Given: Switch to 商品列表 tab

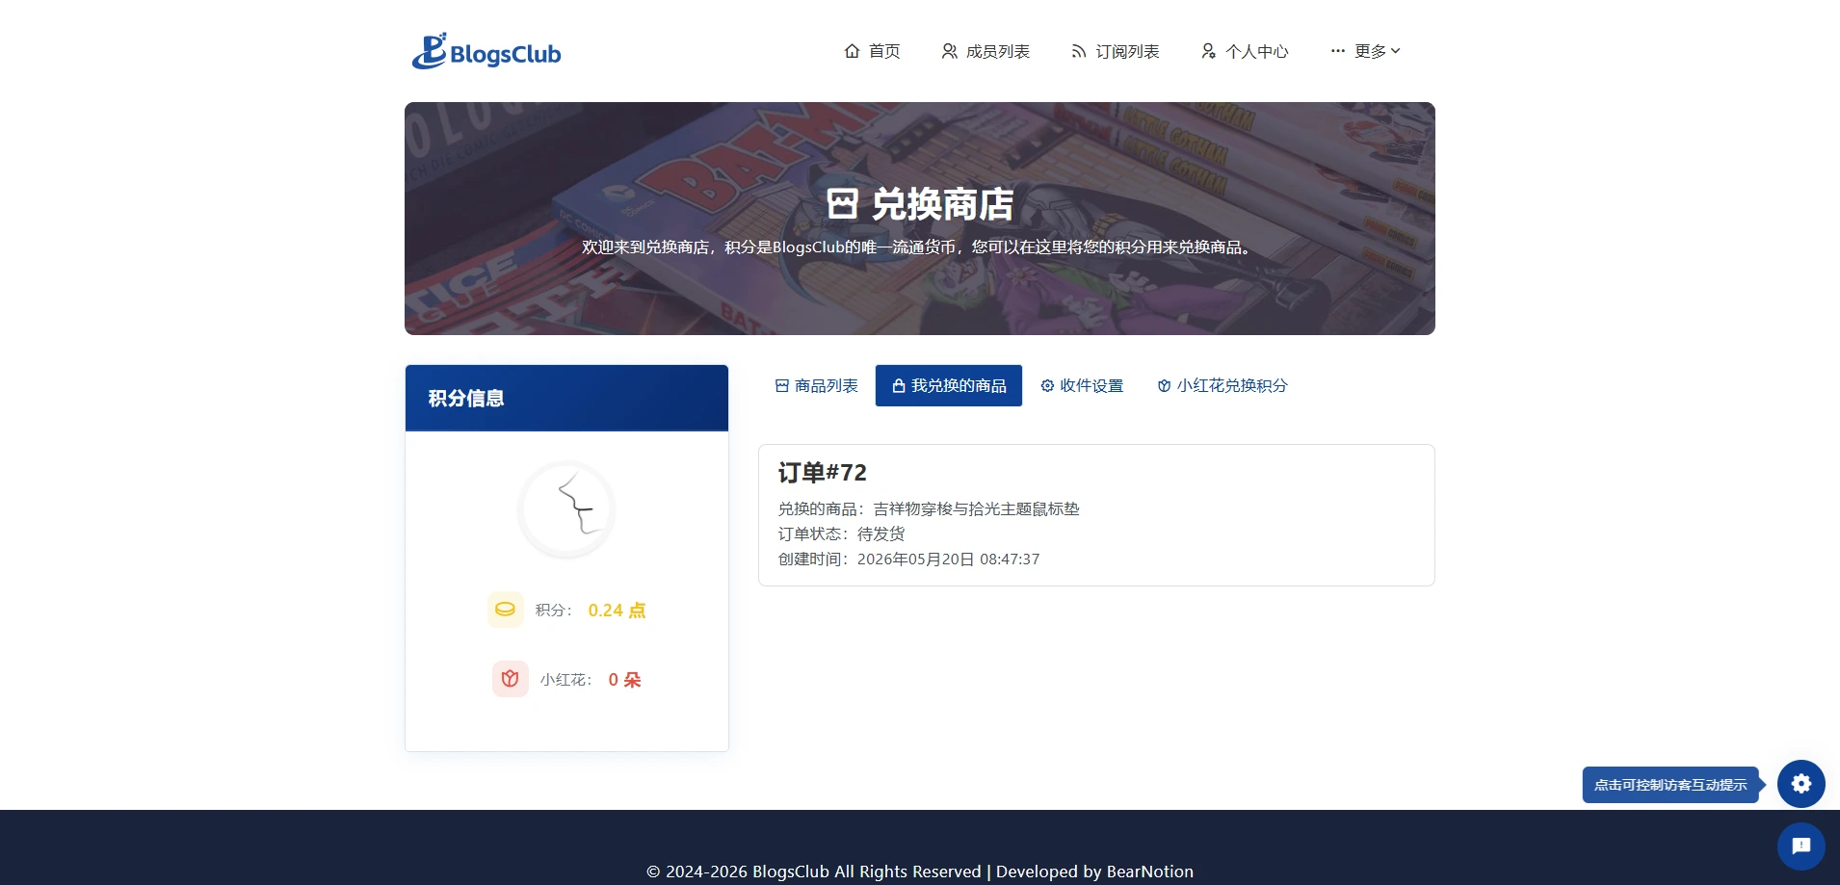Looking at the screenshot, I should 816,385.
